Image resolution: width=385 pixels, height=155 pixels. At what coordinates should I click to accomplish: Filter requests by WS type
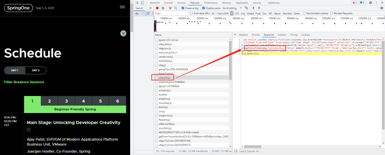click(x=270, y=14)
